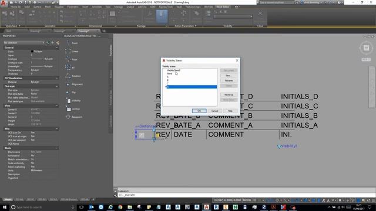Switch to the Model layout tab
Viewport: 376px width, 211px height.
(x=8, y=199)
